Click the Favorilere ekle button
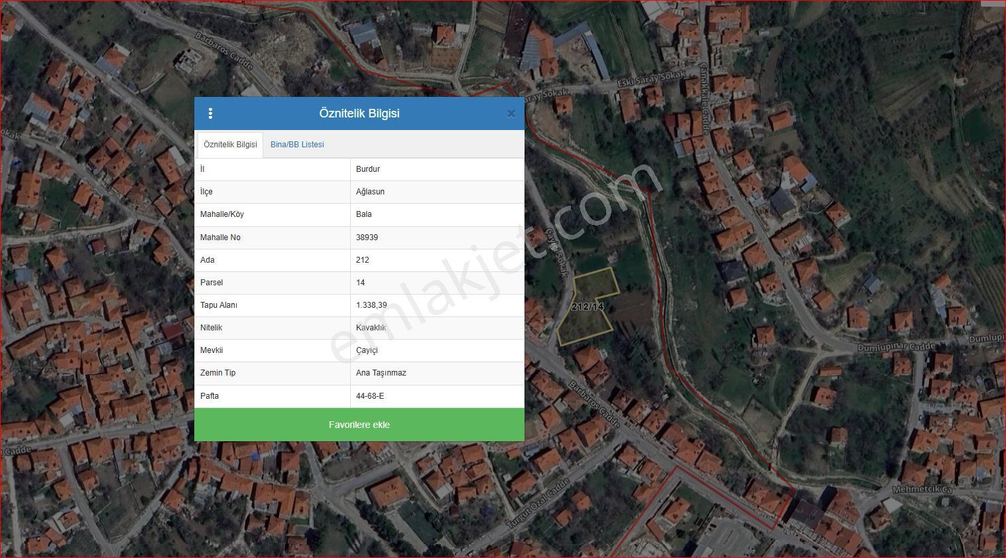The height and width of the screenshot is (558, 1006). click(359, 425)
